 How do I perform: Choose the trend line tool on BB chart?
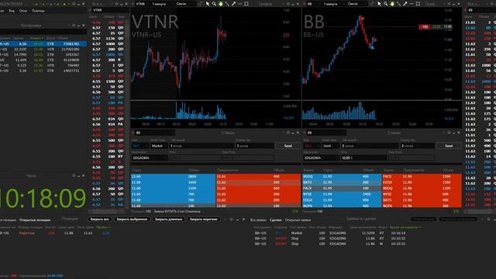pyautogui.click(x=398, y=4)
